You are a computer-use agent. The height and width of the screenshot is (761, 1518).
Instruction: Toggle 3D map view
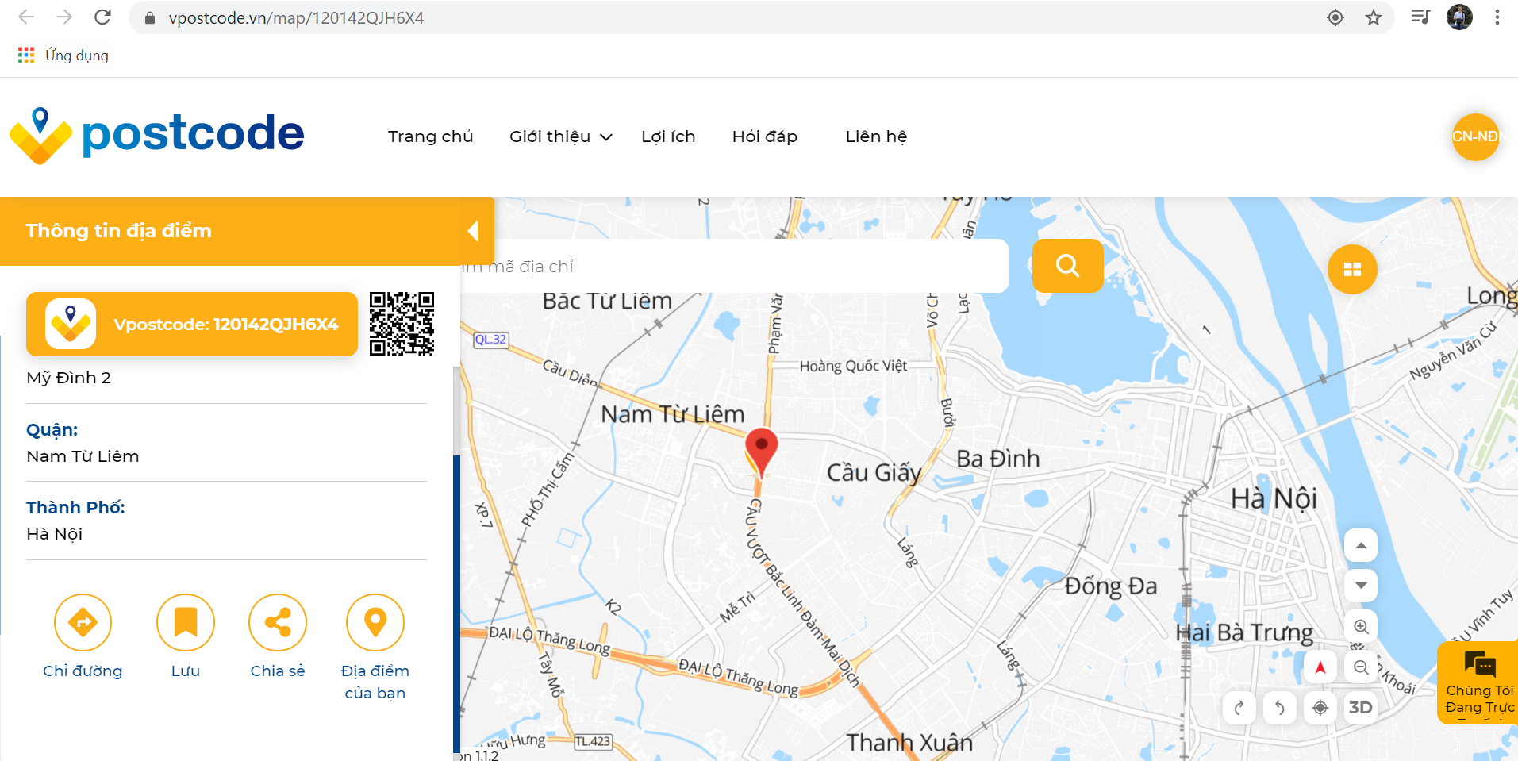point(1361,707)
